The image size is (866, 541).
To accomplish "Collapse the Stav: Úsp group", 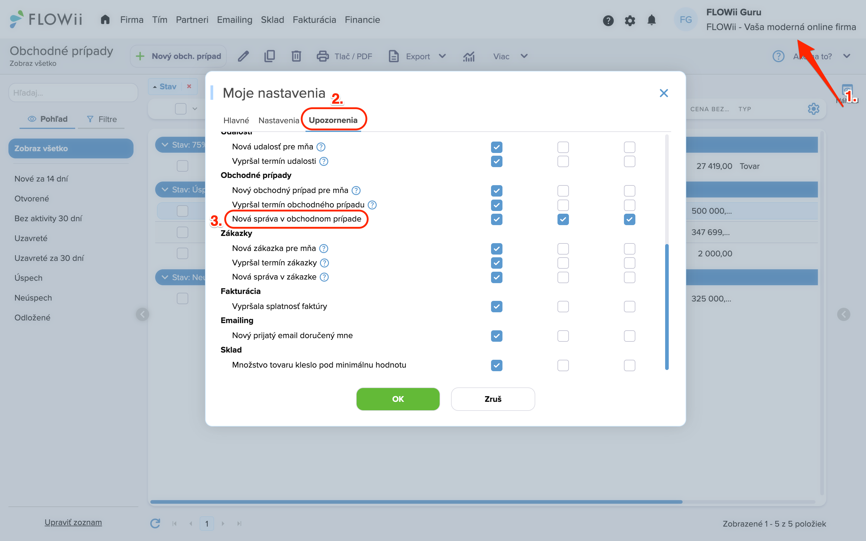I will tap(165, 190).
